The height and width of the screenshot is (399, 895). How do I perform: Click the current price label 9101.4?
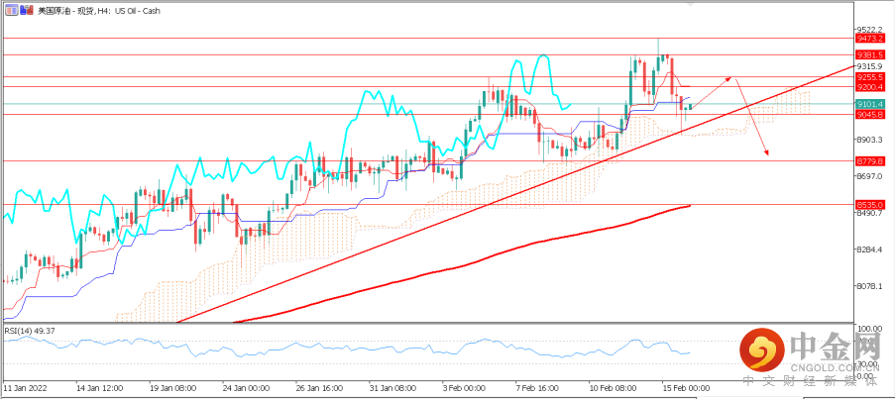point(870,104)
